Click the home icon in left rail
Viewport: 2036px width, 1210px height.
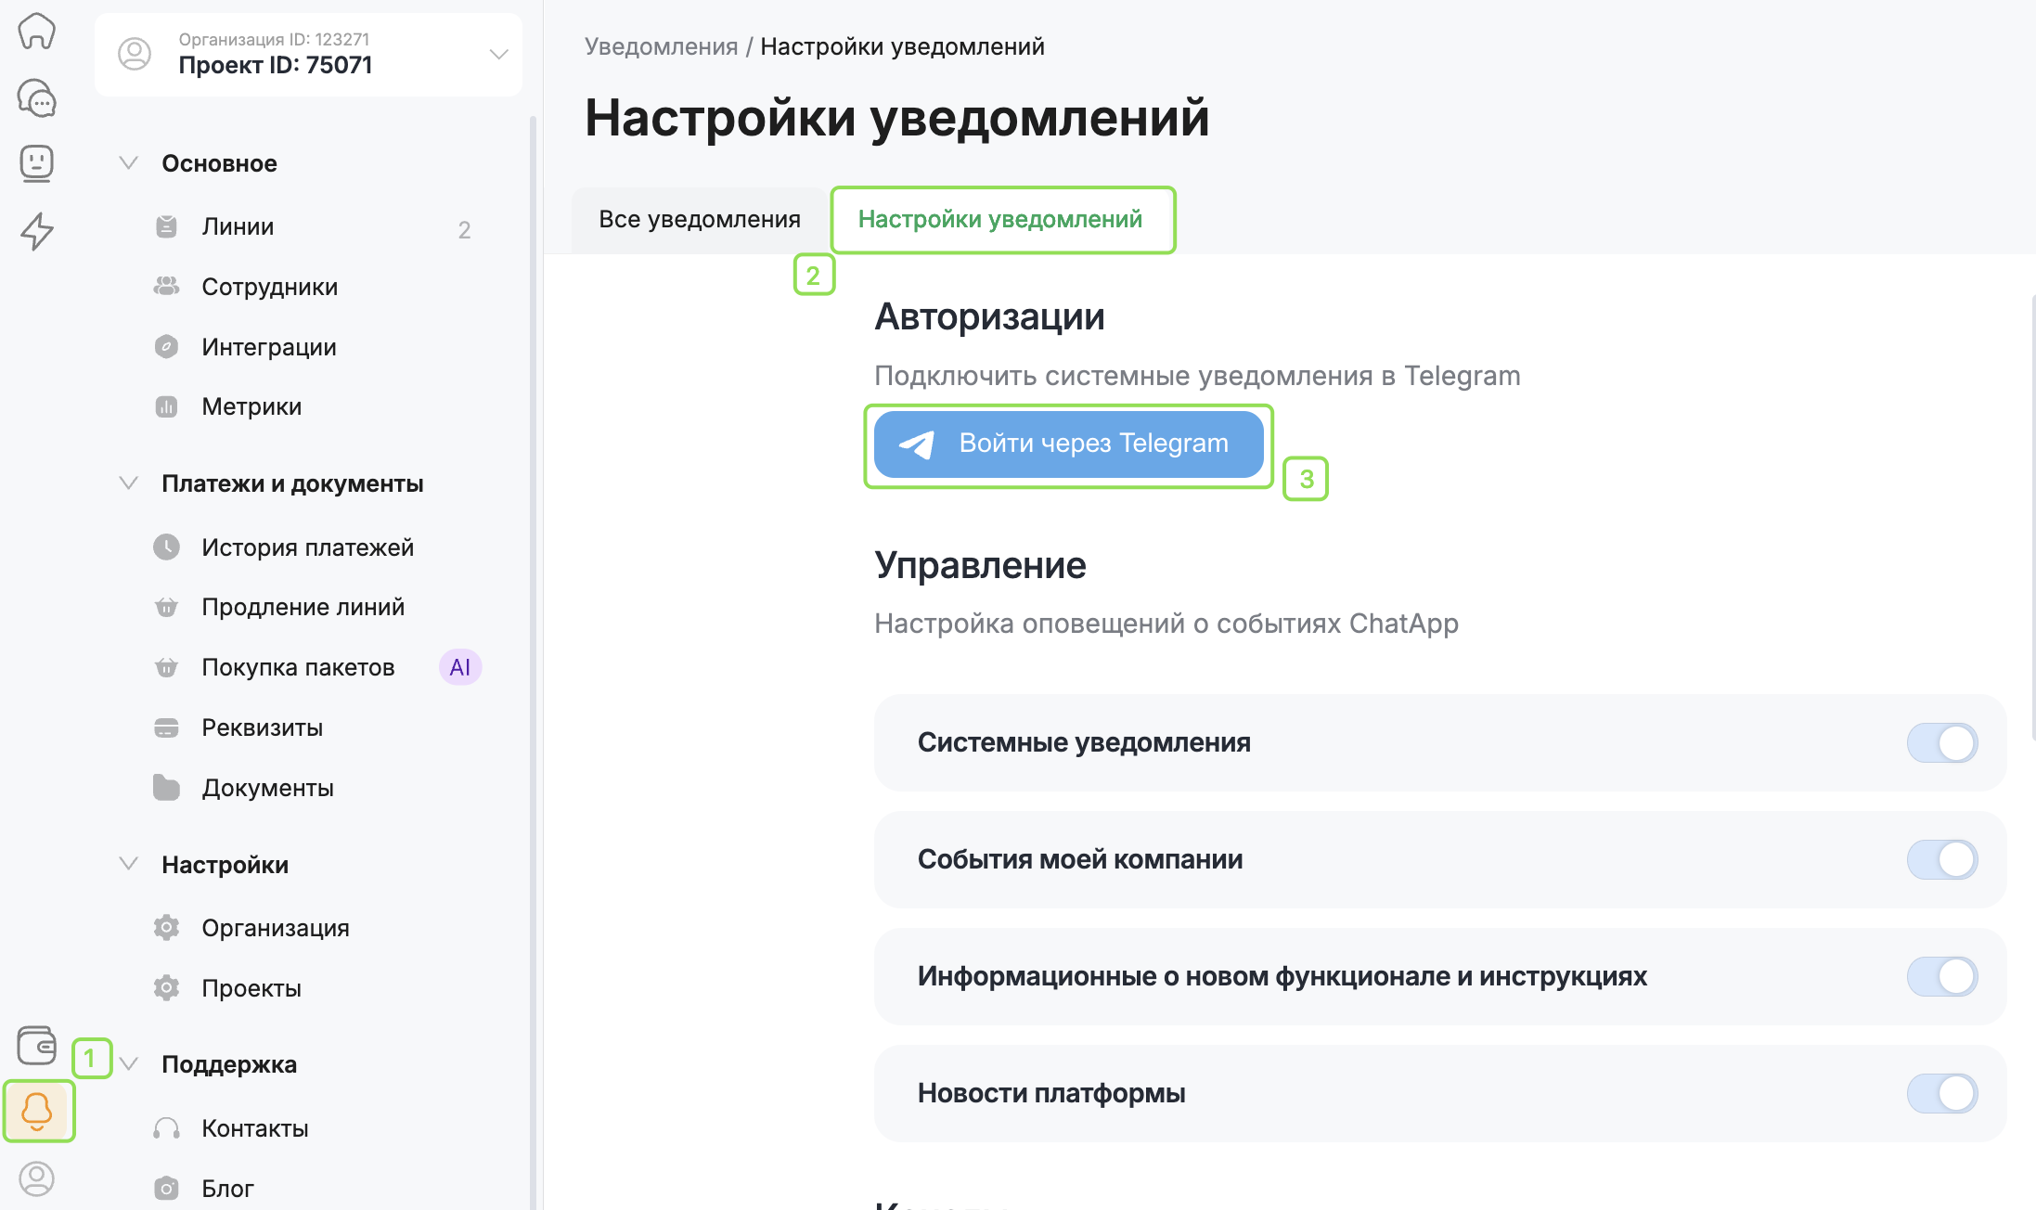click(37, 31)
